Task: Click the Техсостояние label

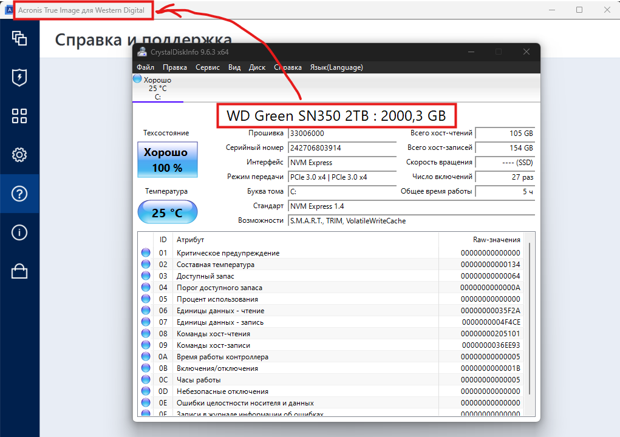Action: 166,133
